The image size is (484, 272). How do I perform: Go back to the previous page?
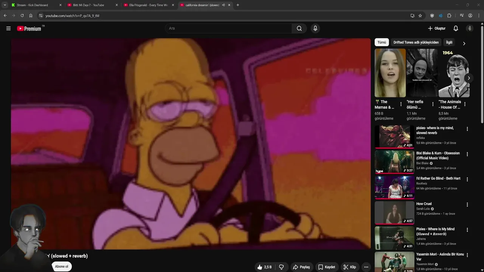pyautogui.click(x=5, y=15)
